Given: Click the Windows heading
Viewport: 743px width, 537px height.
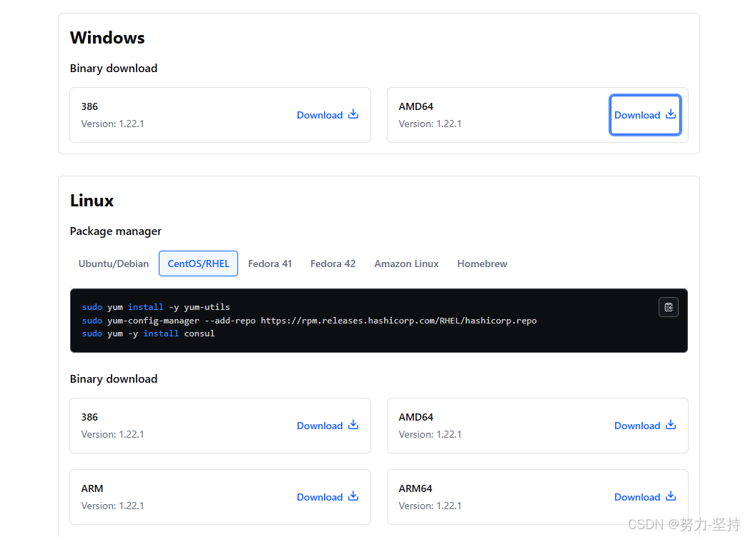Looking at the screenshot, I should pyautogui.click(x=107, y=37).
